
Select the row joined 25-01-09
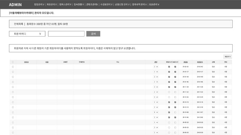click(x=13, y=77)
